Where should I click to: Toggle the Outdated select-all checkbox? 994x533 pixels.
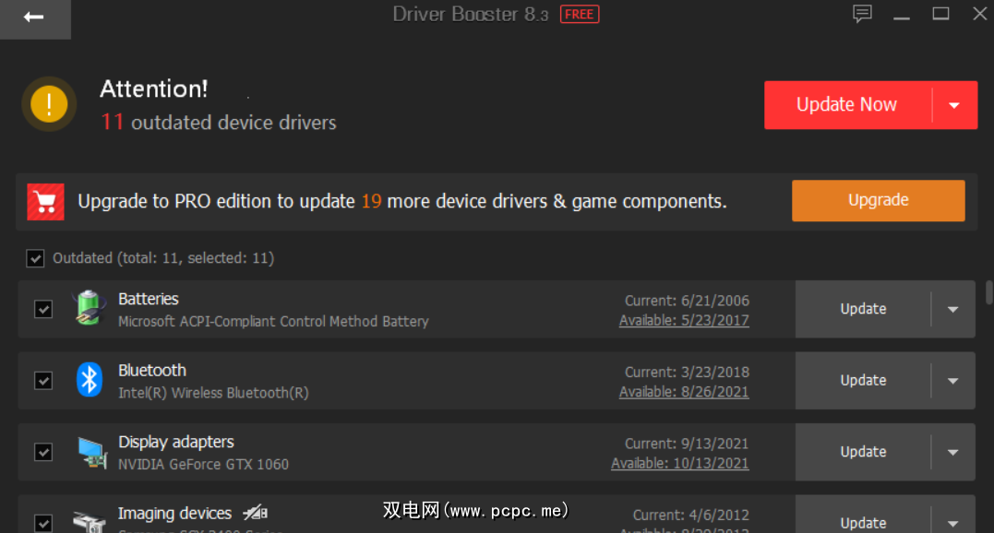(x=35, y=258)
